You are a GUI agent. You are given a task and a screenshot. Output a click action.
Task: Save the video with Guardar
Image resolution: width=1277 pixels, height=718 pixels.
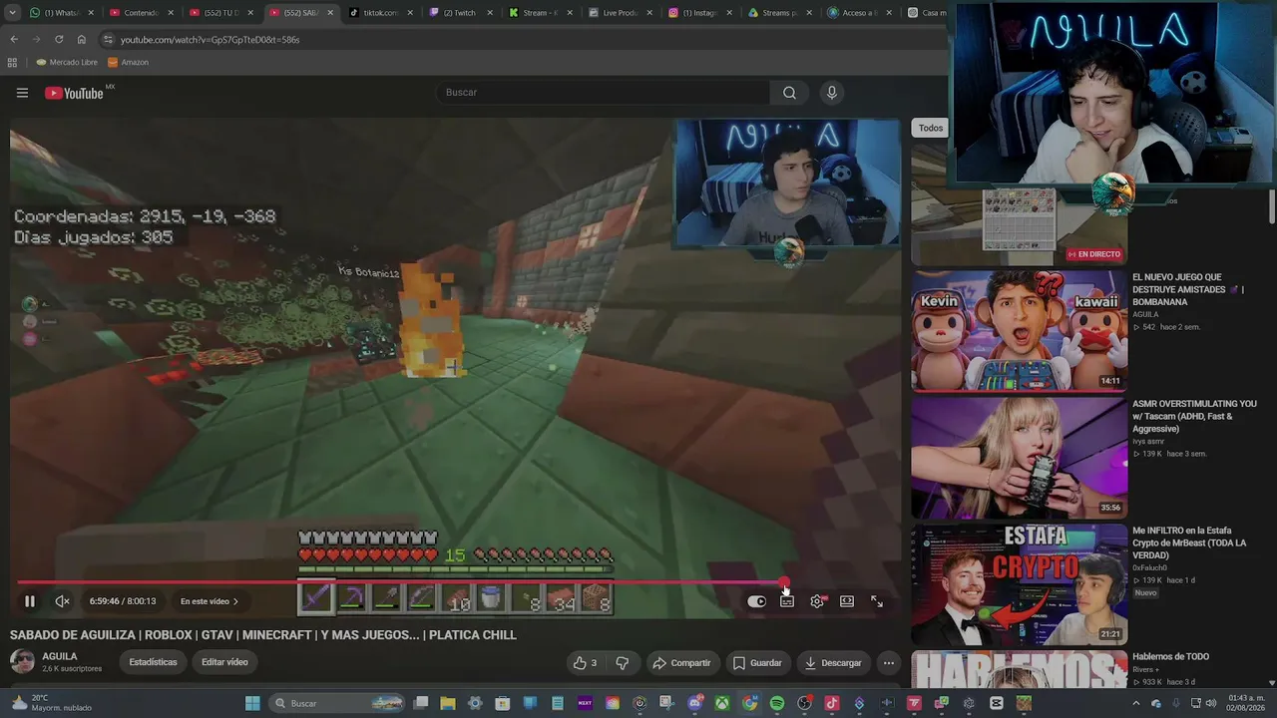pos(757,663)
